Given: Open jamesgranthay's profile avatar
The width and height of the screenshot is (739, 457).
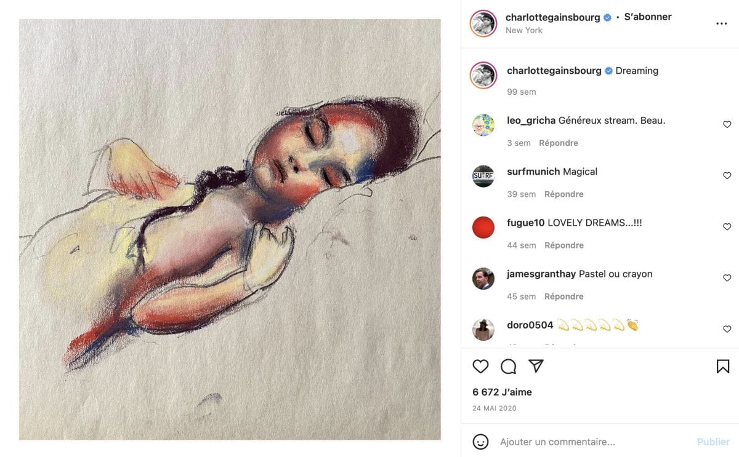Looking at the screenshot, I should (x=483, y=279).
